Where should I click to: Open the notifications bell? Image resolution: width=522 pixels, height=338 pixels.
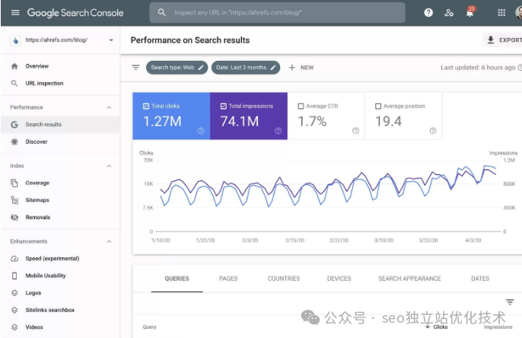pyautogui.click(x=469, y=13)
